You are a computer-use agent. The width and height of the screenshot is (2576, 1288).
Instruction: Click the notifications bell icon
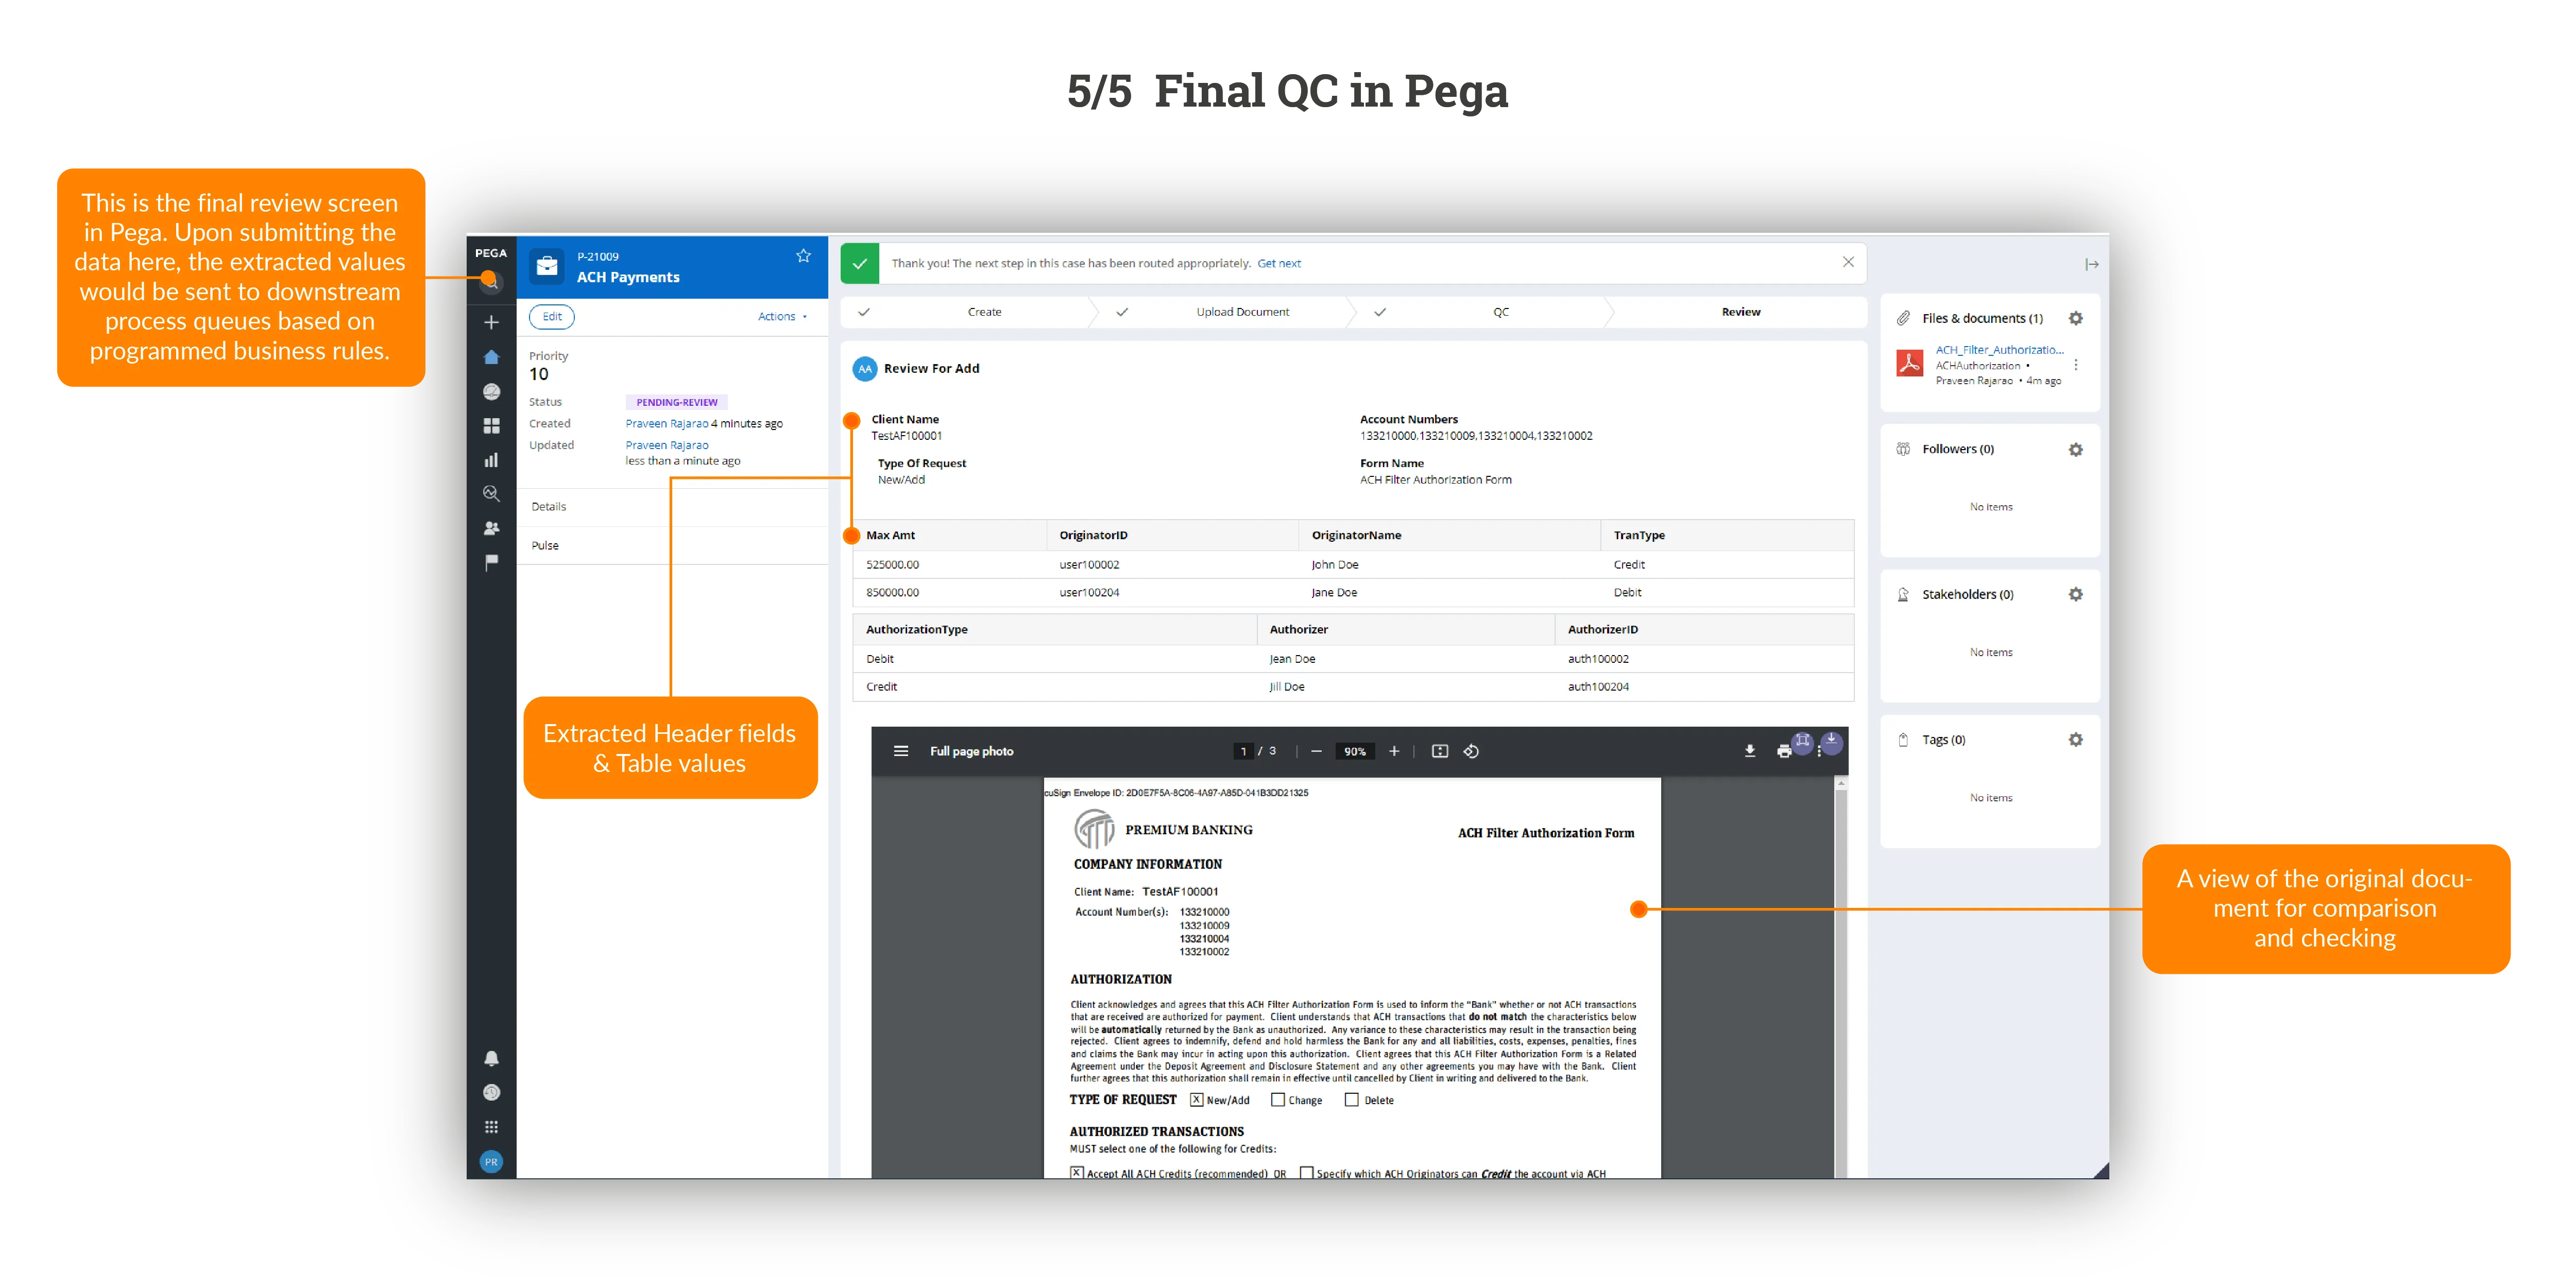click(x=491, y=1058)
